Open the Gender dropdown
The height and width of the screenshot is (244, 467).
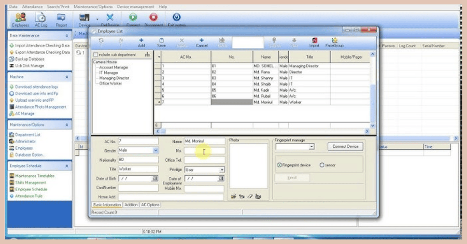click(156, 150)
